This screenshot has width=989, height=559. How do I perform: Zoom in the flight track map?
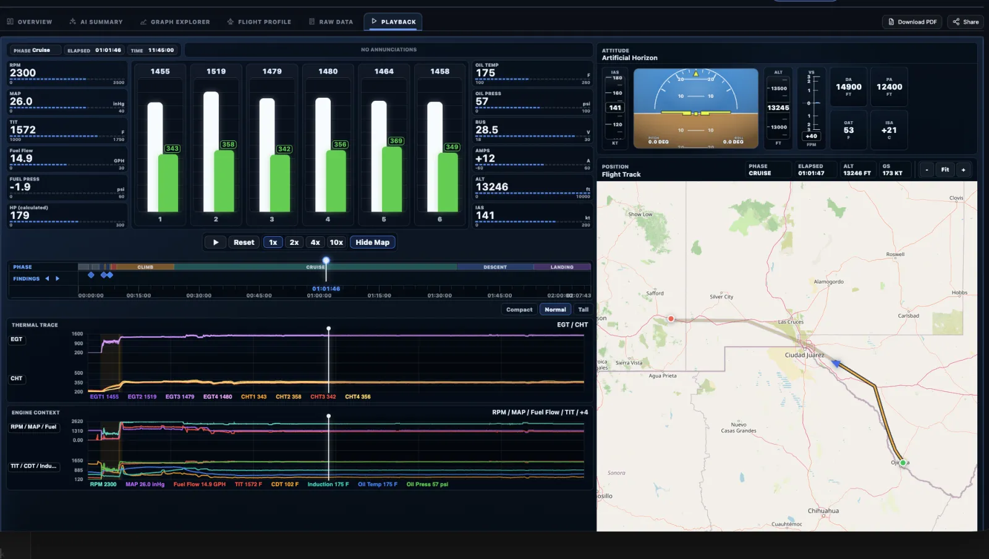click(x=963, y=169)
